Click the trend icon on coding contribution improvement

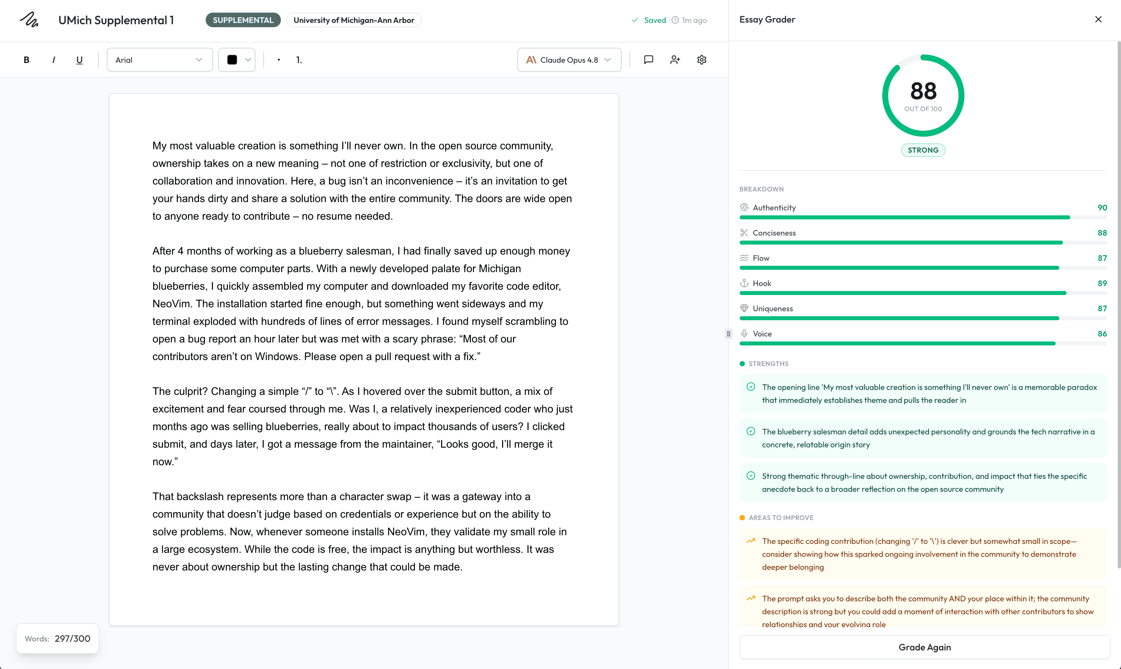click(751, 541)
